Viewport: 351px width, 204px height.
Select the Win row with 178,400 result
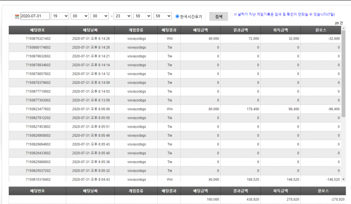pyautogui.click(x=175, y=109)
